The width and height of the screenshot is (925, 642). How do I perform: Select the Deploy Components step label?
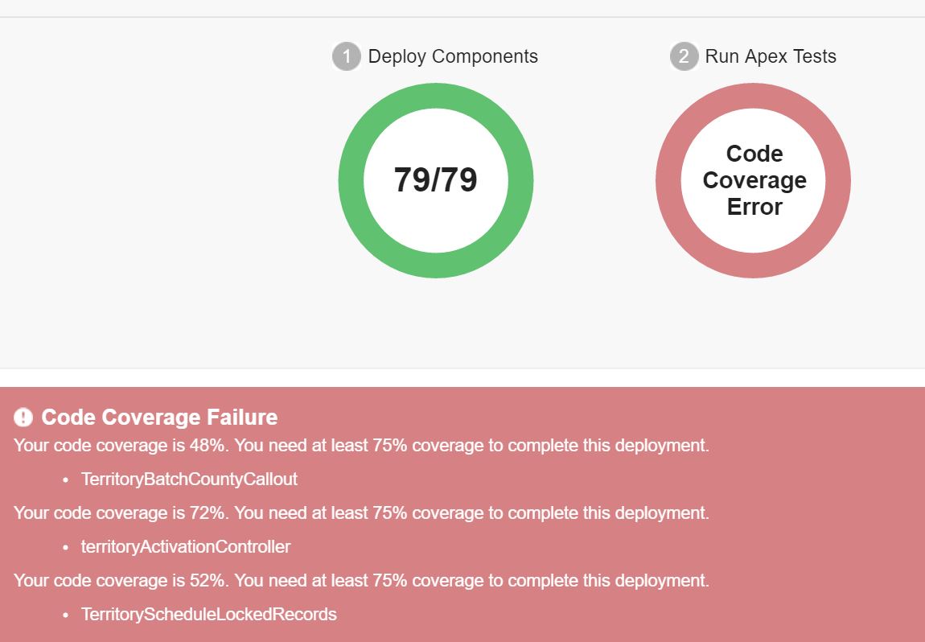point(453,56)
